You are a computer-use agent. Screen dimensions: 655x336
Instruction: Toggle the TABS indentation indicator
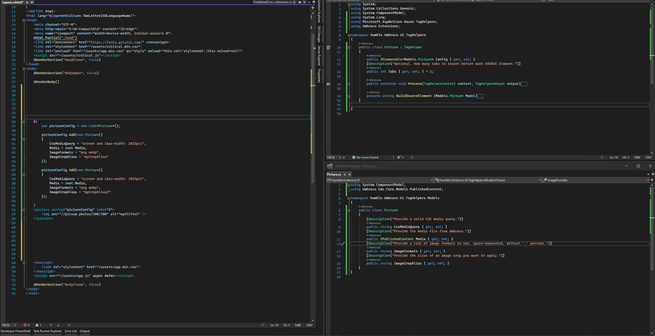pyautogui.click(x=298, y=325)
